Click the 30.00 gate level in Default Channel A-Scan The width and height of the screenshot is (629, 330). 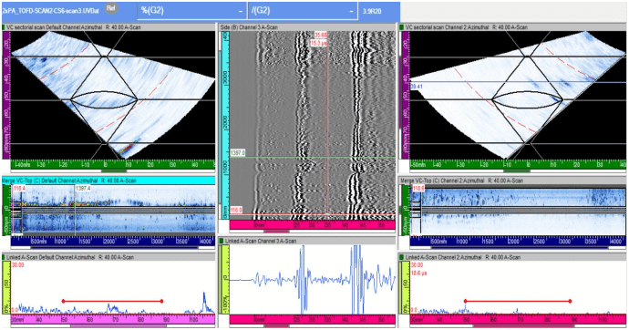18,265
